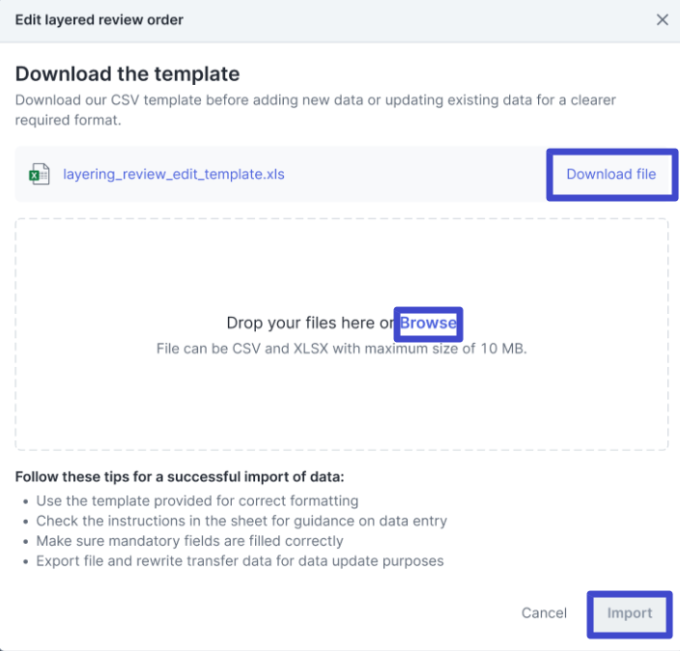Click the "Edit layered review order" title
Screen dimensions: 680x651
point(99,19)
